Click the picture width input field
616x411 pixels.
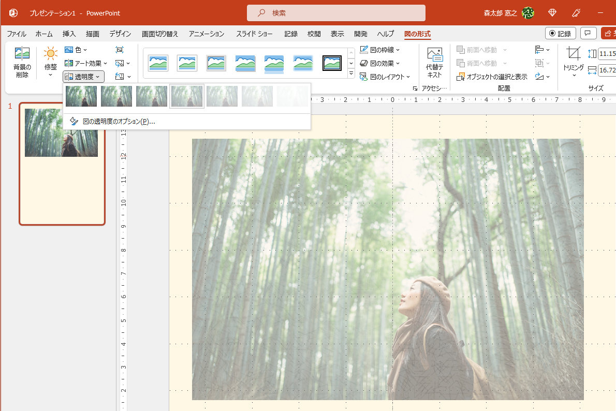click(x=607, y=70)
